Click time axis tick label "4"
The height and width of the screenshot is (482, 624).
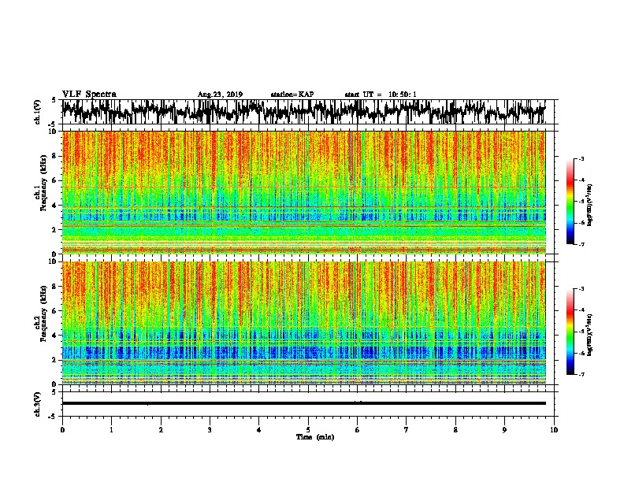pos(259,430)
